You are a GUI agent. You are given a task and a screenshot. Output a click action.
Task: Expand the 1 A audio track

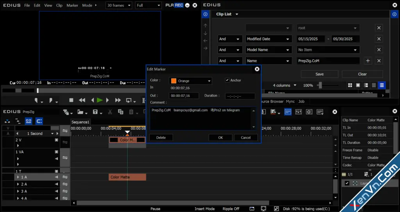[18, 177]
